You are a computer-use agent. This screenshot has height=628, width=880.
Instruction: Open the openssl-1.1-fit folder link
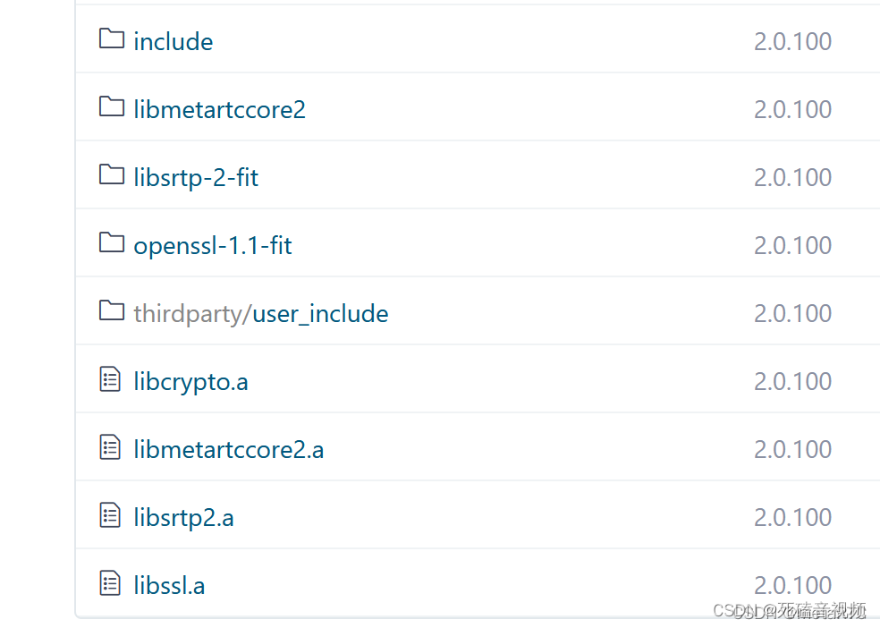click(213, 246)
